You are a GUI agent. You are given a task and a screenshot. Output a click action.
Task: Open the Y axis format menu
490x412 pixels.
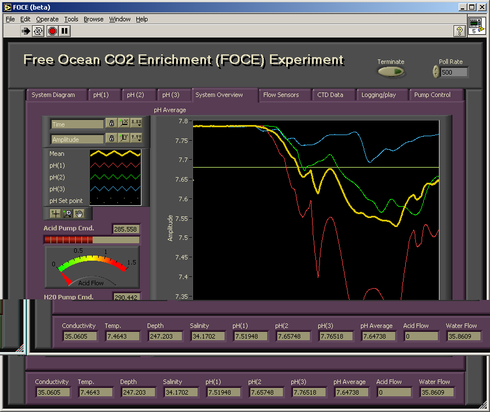click(136, 138)
